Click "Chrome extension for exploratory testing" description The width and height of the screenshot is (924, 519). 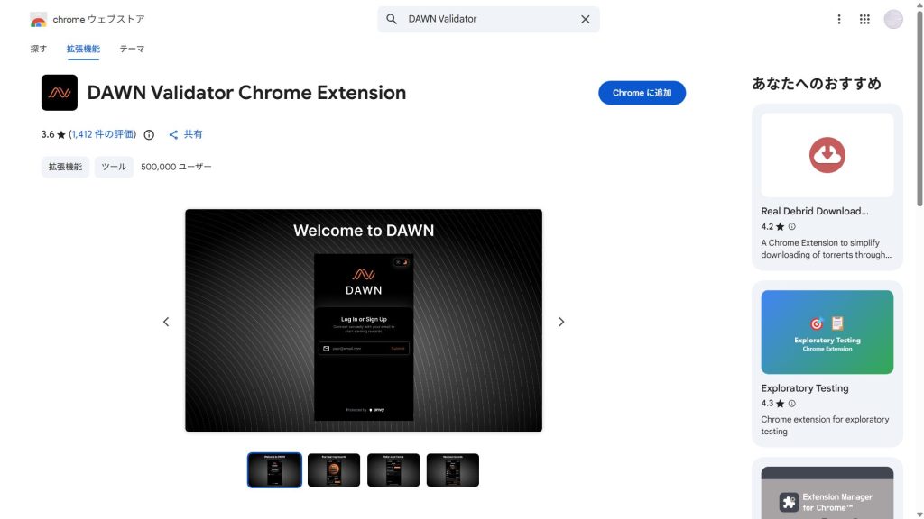[x=825, y=425]
